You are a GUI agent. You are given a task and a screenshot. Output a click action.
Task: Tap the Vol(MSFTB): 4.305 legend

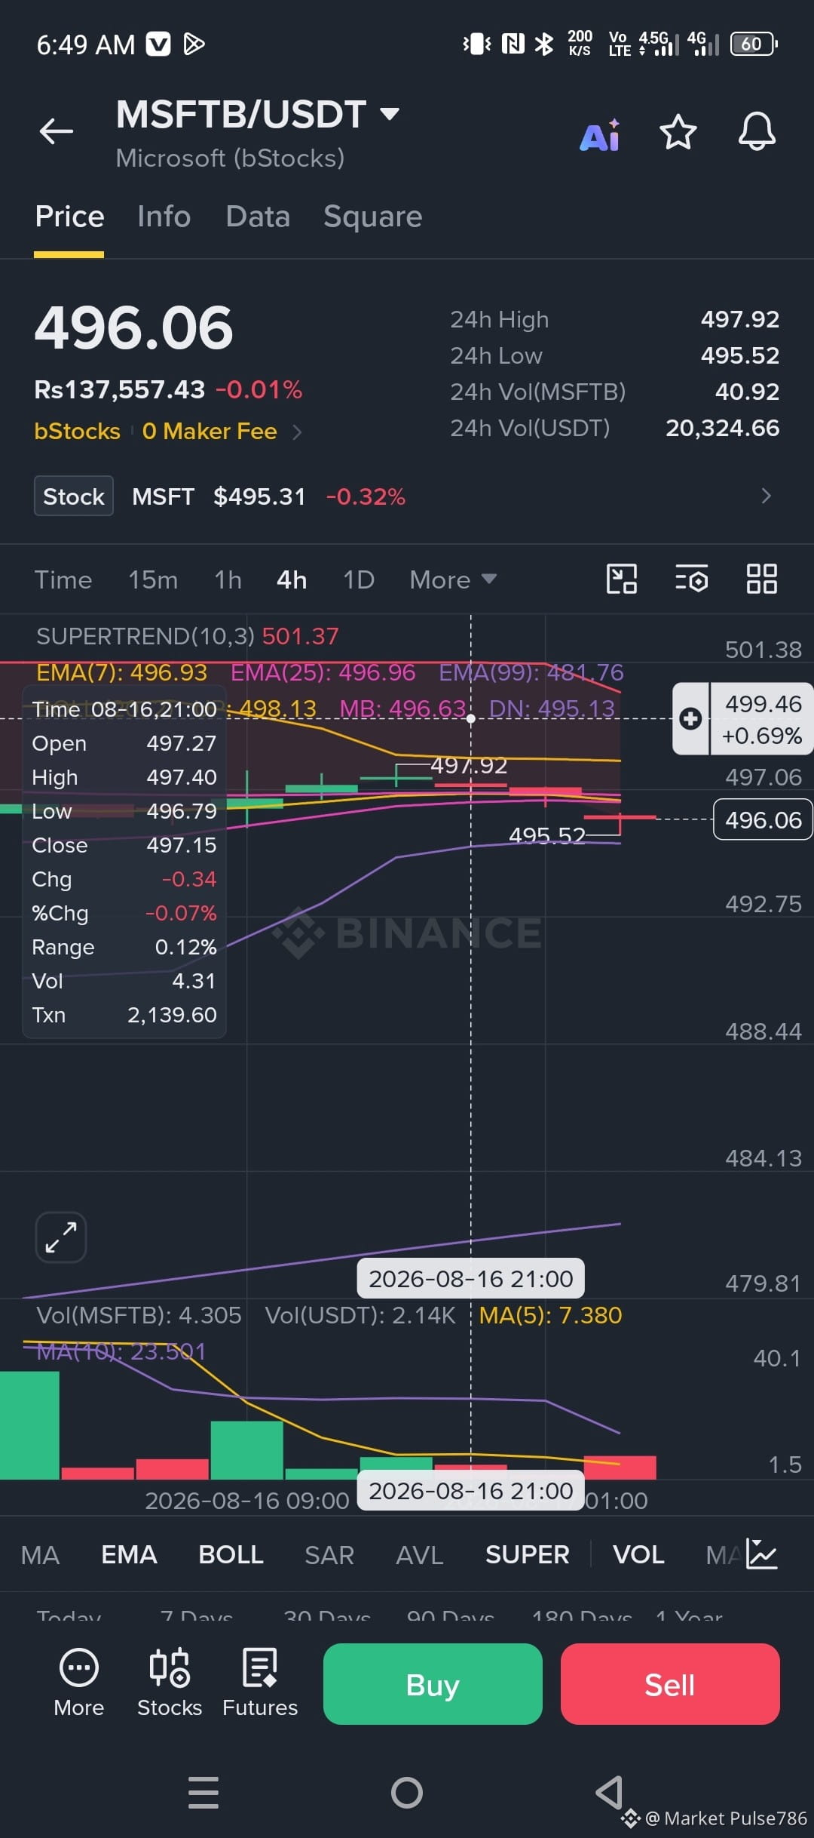point(139,1315)
